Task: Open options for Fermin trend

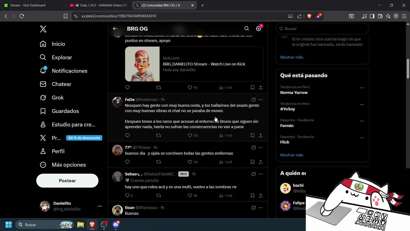Action: tap(362, 121)
